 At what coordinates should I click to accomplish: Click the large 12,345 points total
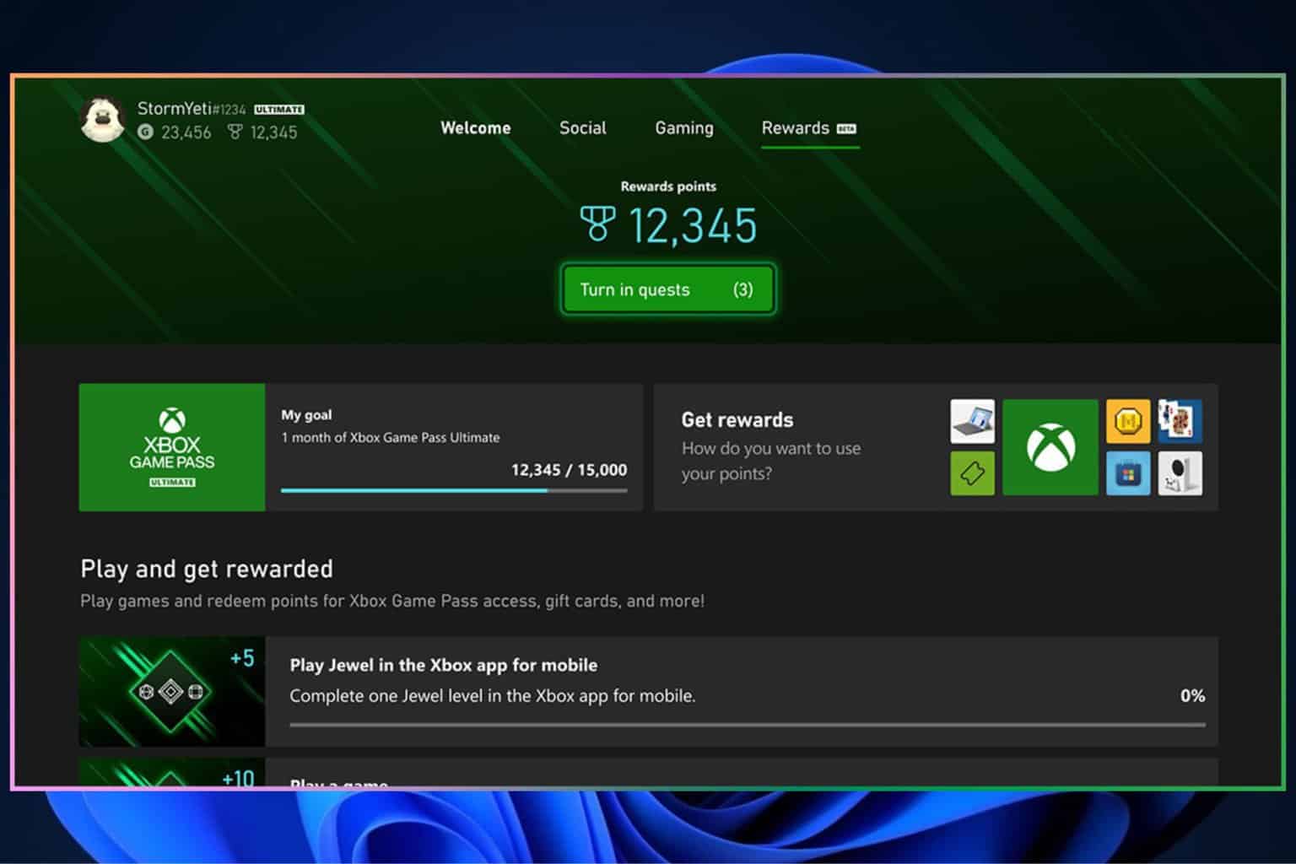[693, 225]
